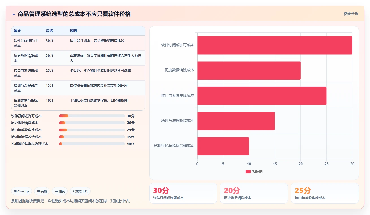Click the 图表分析 label in header

click(x=351, y=14)
